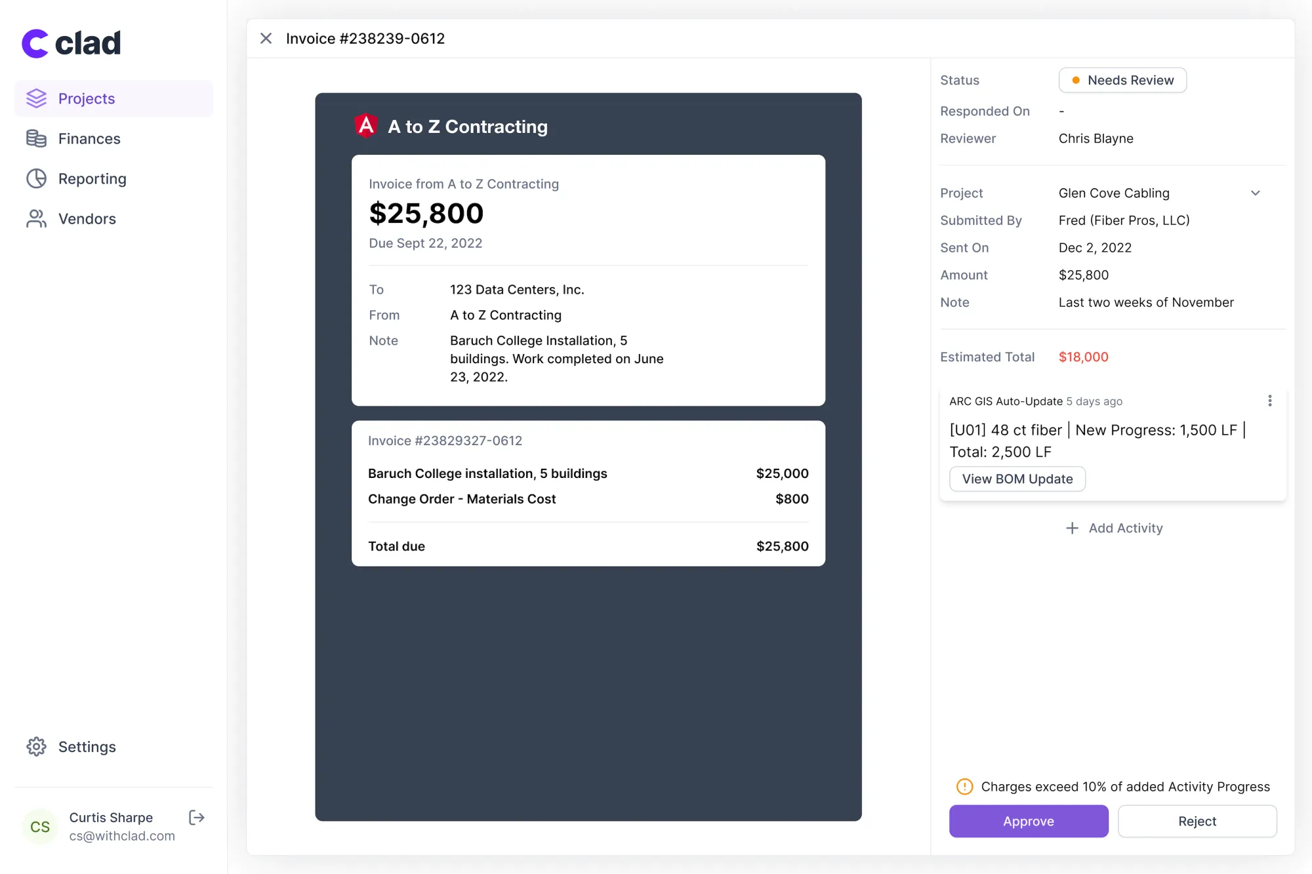Screen dimensions: 1312x874
Task: Click the A to Z Contracting logo
Action: 366,126
